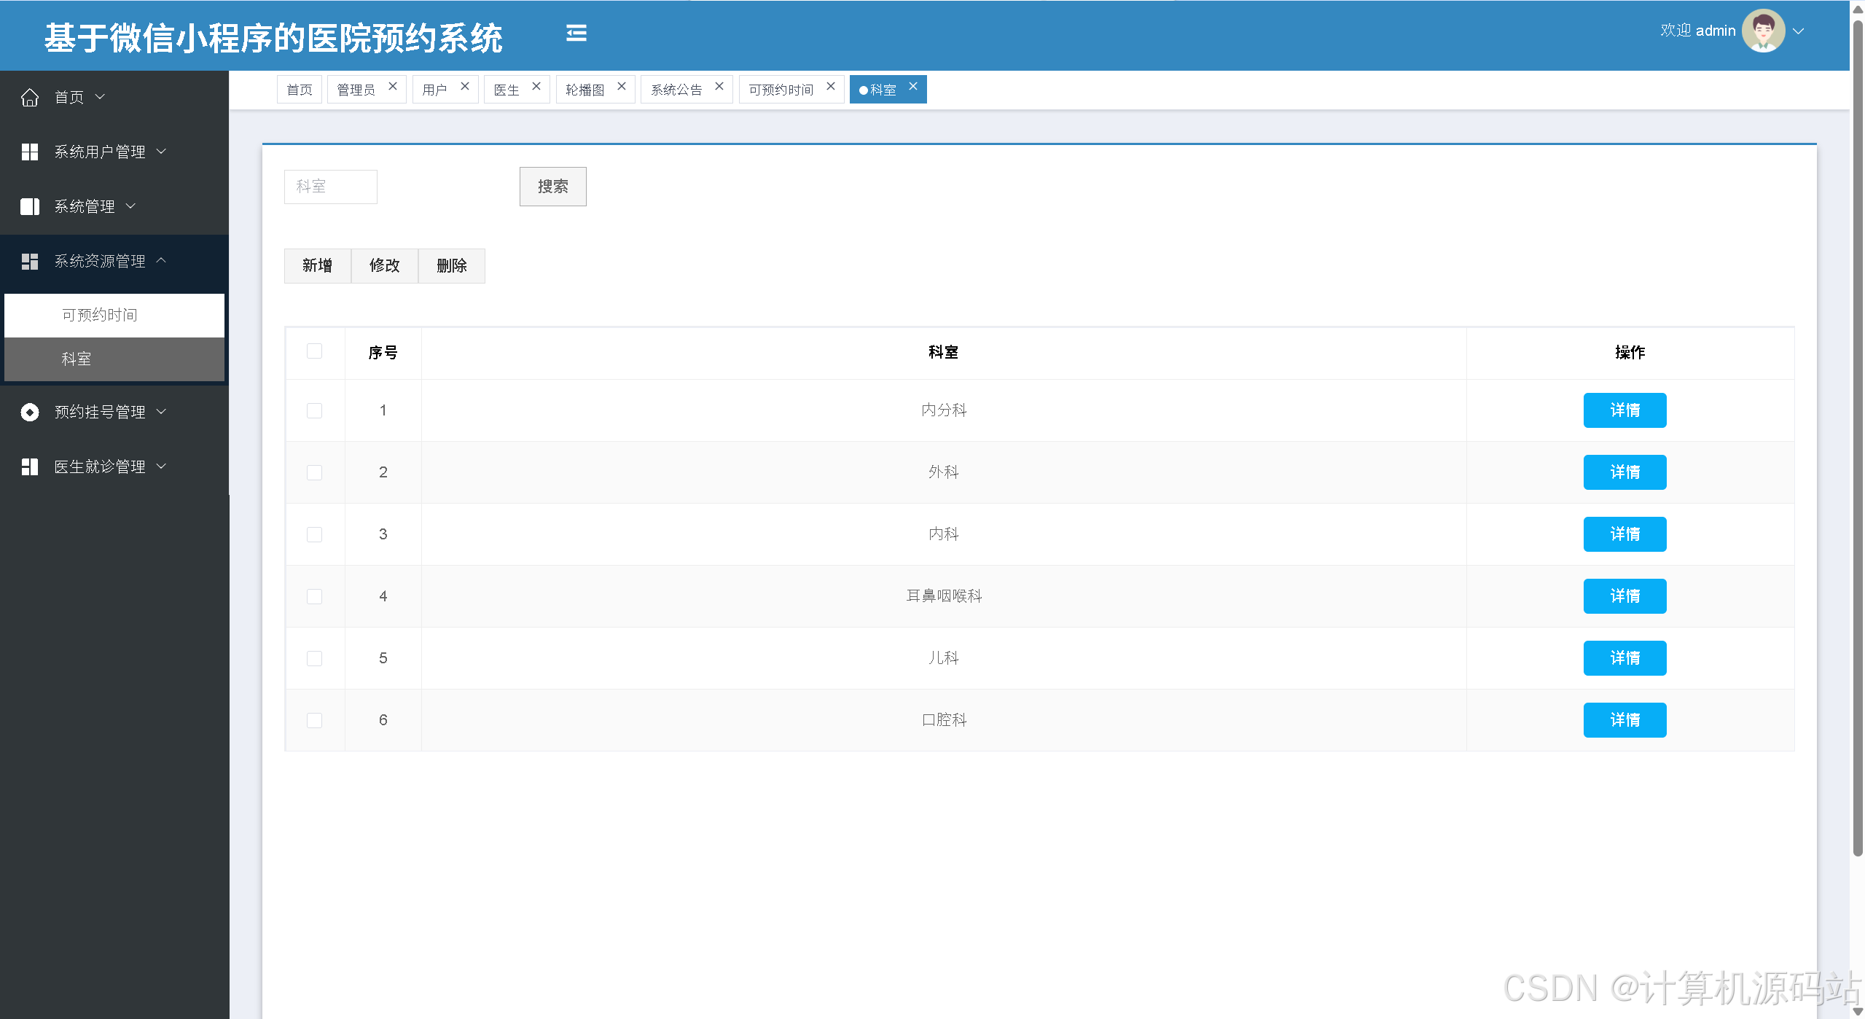1865x1019 pixels.
Task: Focus the 科室 search input field
Action: coord(330,187)
